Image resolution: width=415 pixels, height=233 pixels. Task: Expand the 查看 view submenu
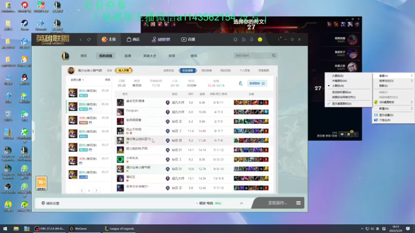coord(394,76)
